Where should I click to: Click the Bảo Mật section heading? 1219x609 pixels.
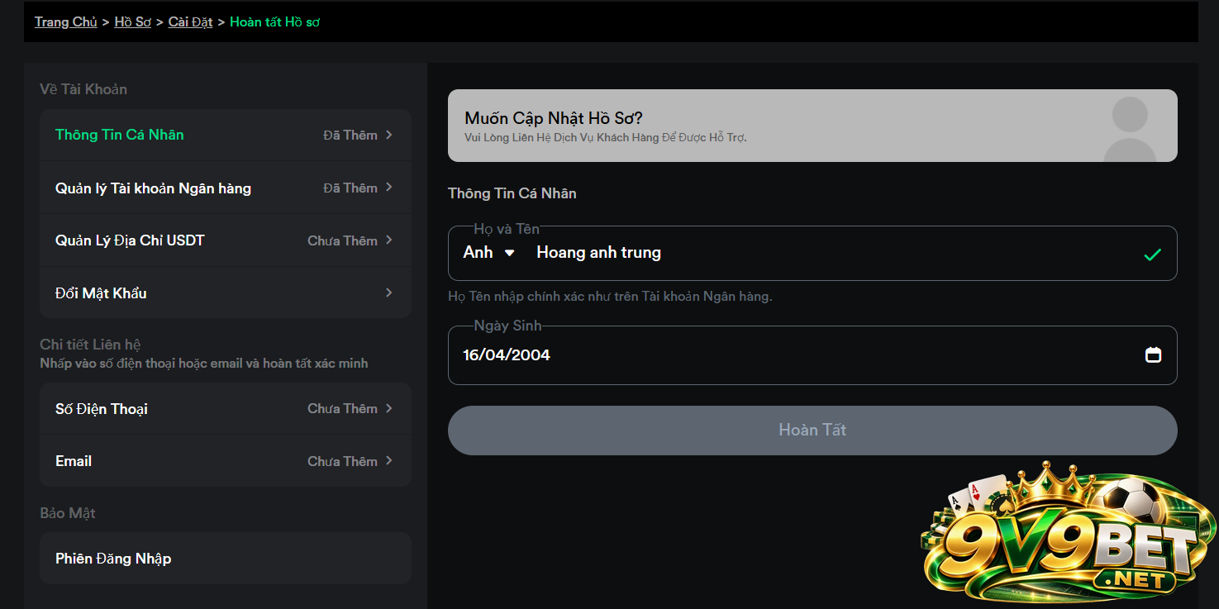pyautogui.click(x=68, y=513)
